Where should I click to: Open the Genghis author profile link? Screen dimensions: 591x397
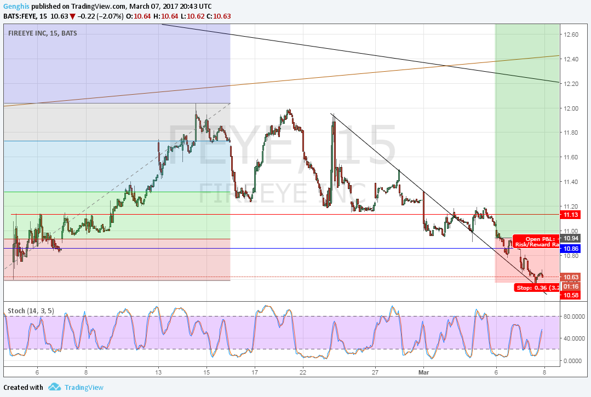[x=16, y=7]
